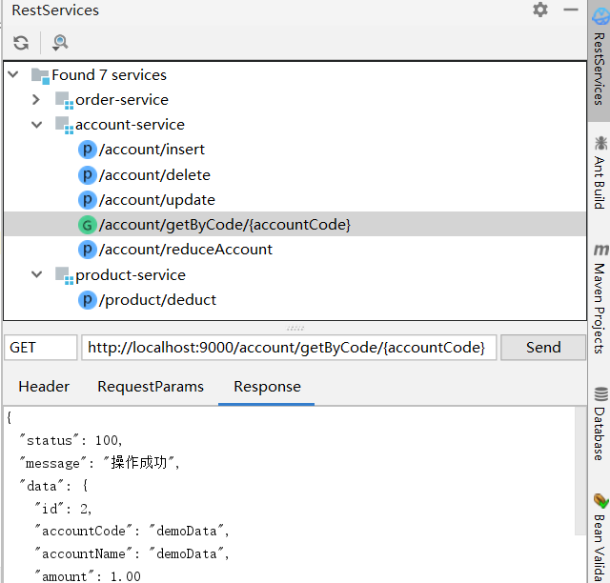Open the Database side panel

pyautogui.click(x=600, y=424)
